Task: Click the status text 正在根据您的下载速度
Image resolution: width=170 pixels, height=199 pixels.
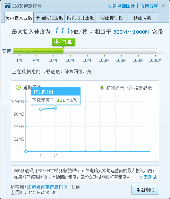Action: tap(54, 72)
